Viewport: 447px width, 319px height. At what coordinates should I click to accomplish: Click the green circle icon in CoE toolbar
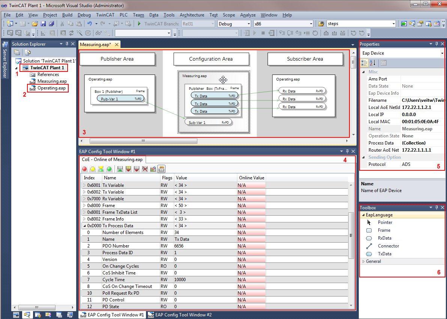109,169
